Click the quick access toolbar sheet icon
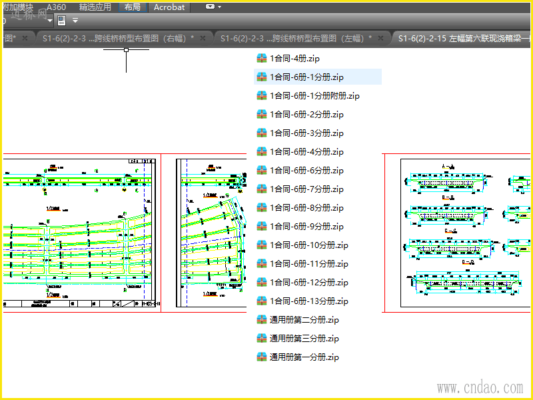The height and width of the screenshot is (400, 533). pyautogui.click(x=61, y=21)
